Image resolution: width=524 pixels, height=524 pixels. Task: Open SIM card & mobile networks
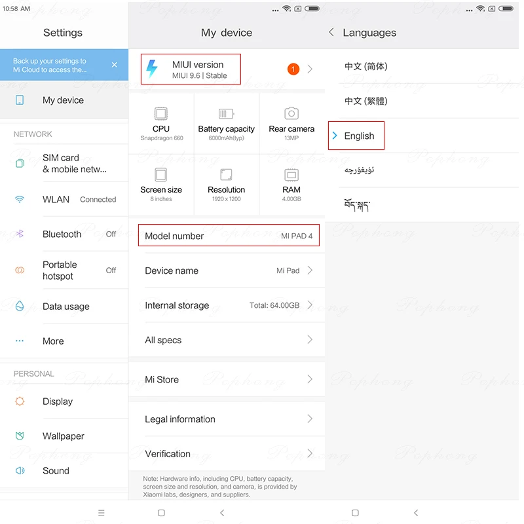pyautogui.click(x=64, y=163)
